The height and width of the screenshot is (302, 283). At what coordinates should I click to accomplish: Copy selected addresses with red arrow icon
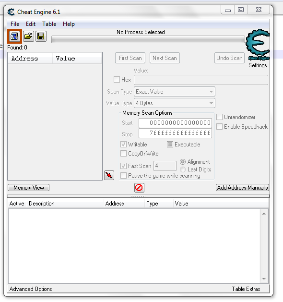pos(109,175)
